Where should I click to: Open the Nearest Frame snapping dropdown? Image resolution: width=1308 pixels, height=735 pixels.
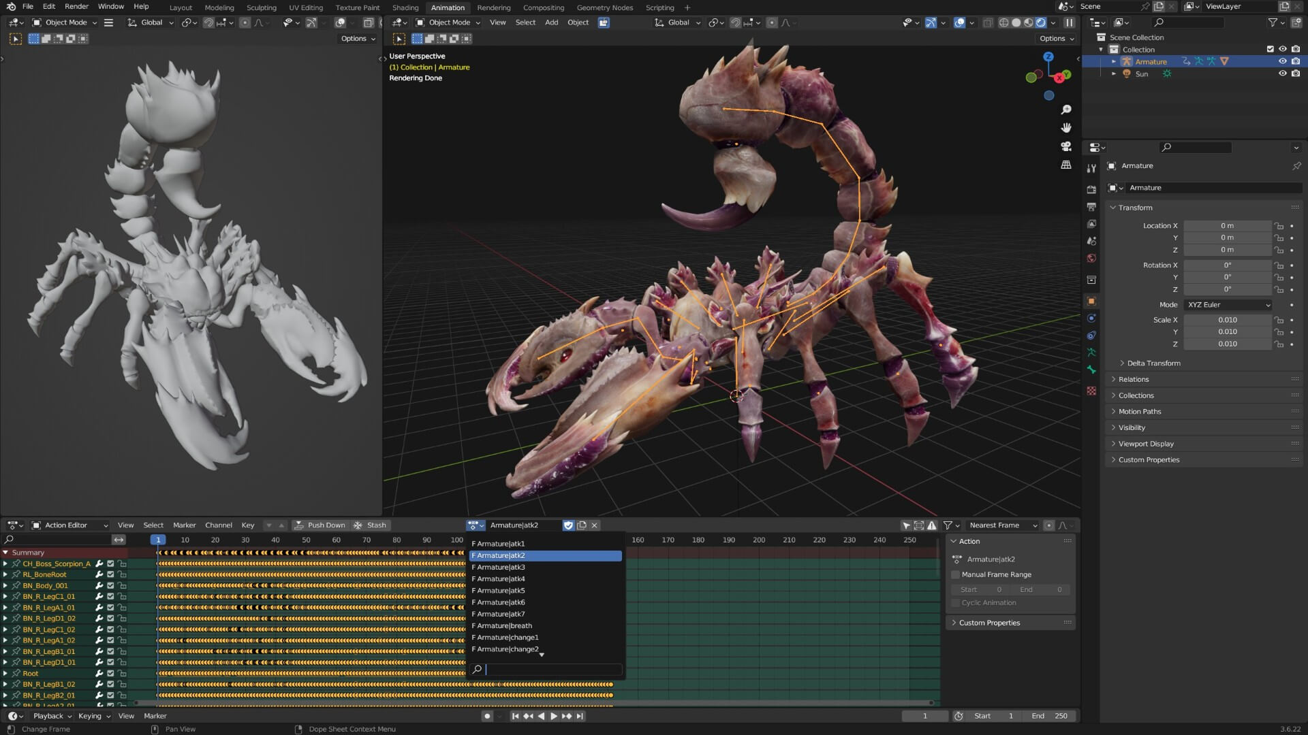pyautogui.click(x=1002, y=525)
